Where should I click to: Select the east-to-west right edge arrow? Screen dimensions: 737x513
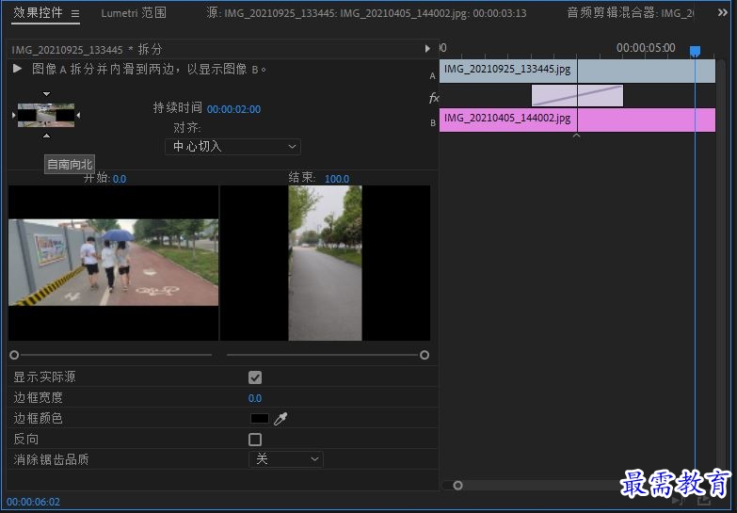pos(78,115)
